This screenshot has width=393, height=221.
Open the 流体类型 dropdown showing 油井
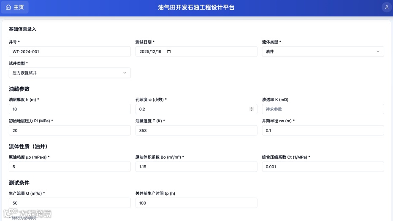coord(323,51)
